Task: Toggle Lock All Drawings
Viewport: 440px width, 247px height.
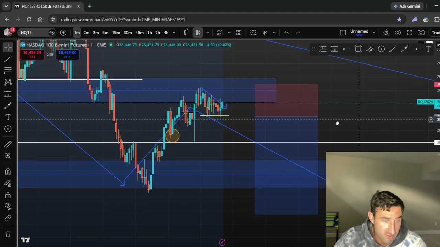Action: [x=8, y=195]
